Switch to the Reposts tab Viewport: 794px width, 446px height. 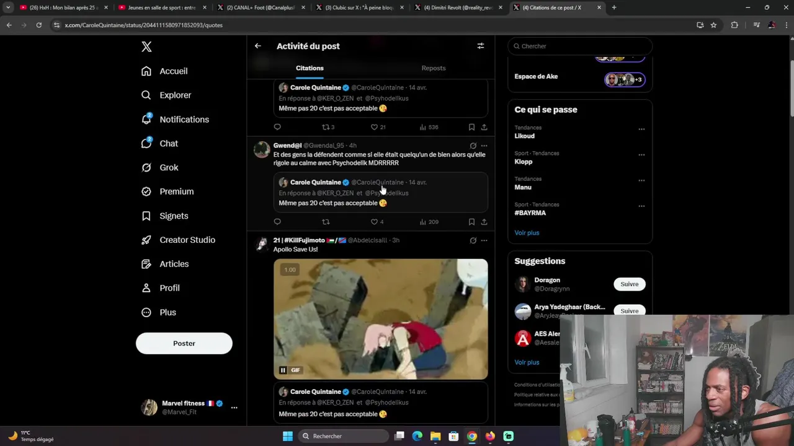(434, 68)
